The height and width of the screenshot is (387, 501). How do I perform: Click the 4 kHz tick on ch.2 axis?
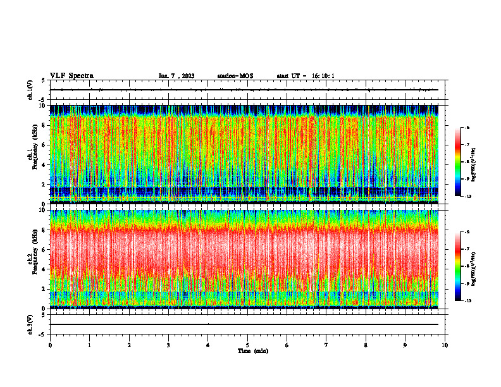pos(44,270)
